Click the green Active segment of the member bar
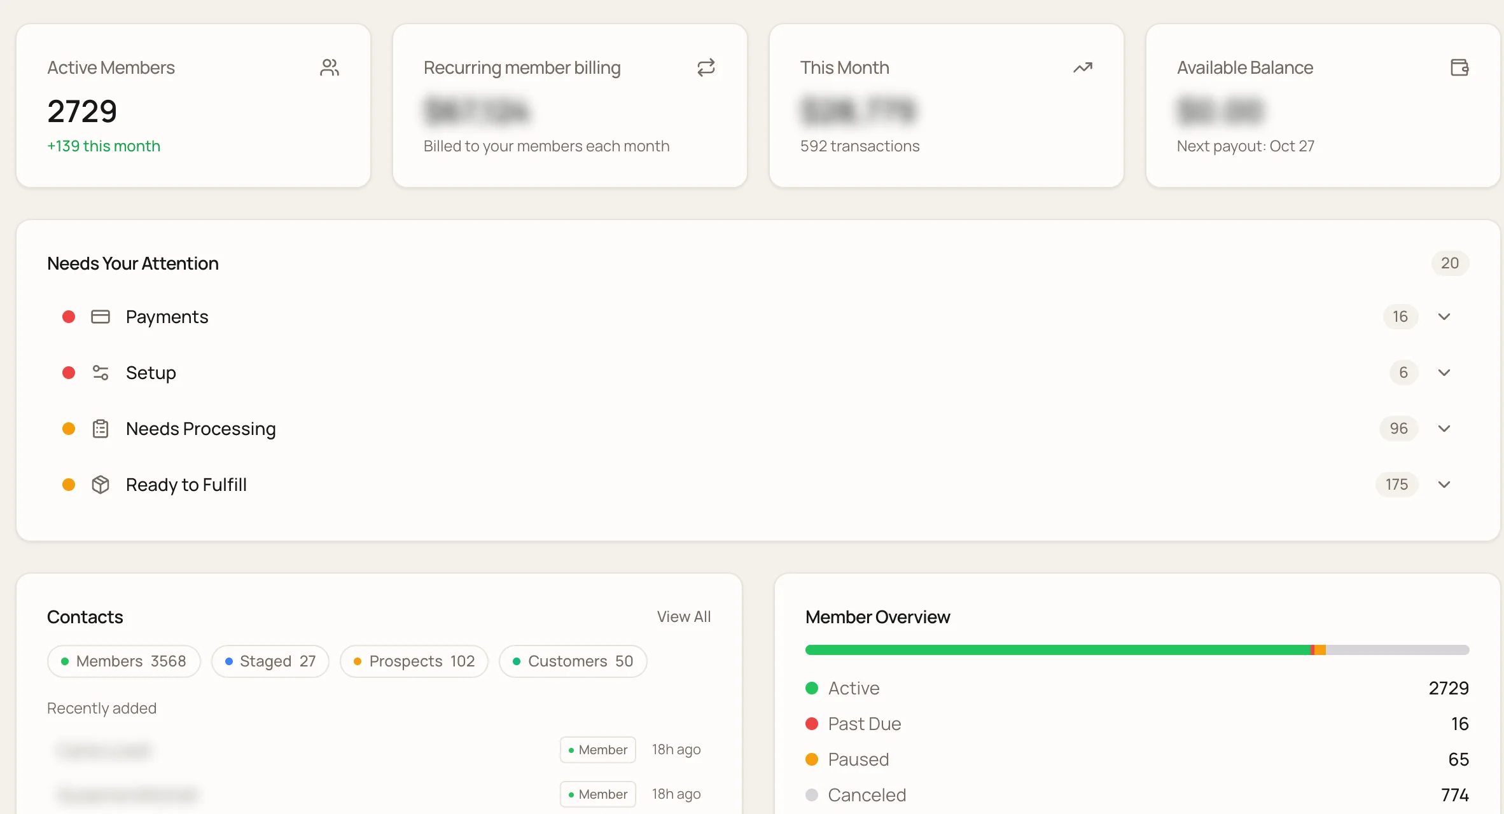This screenshot has height=814, width=1504. click(1057, 650)
